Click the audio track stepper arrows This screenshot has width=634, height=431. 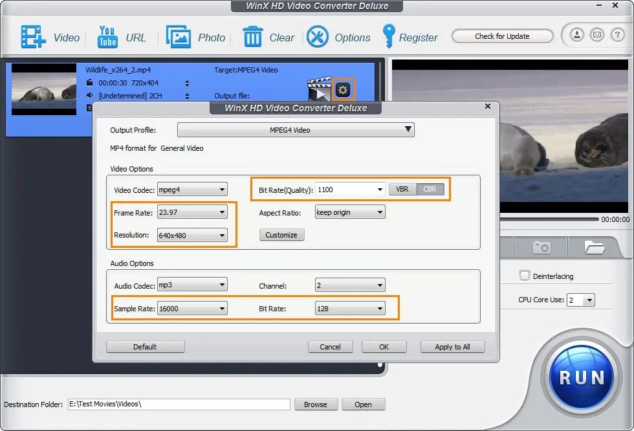tap(187, 96)
